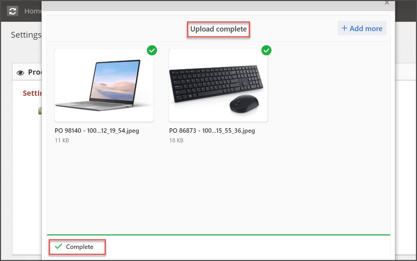Click the Upload complete title text
Viewport: 417px width, 261px height.
coord(219,29)
